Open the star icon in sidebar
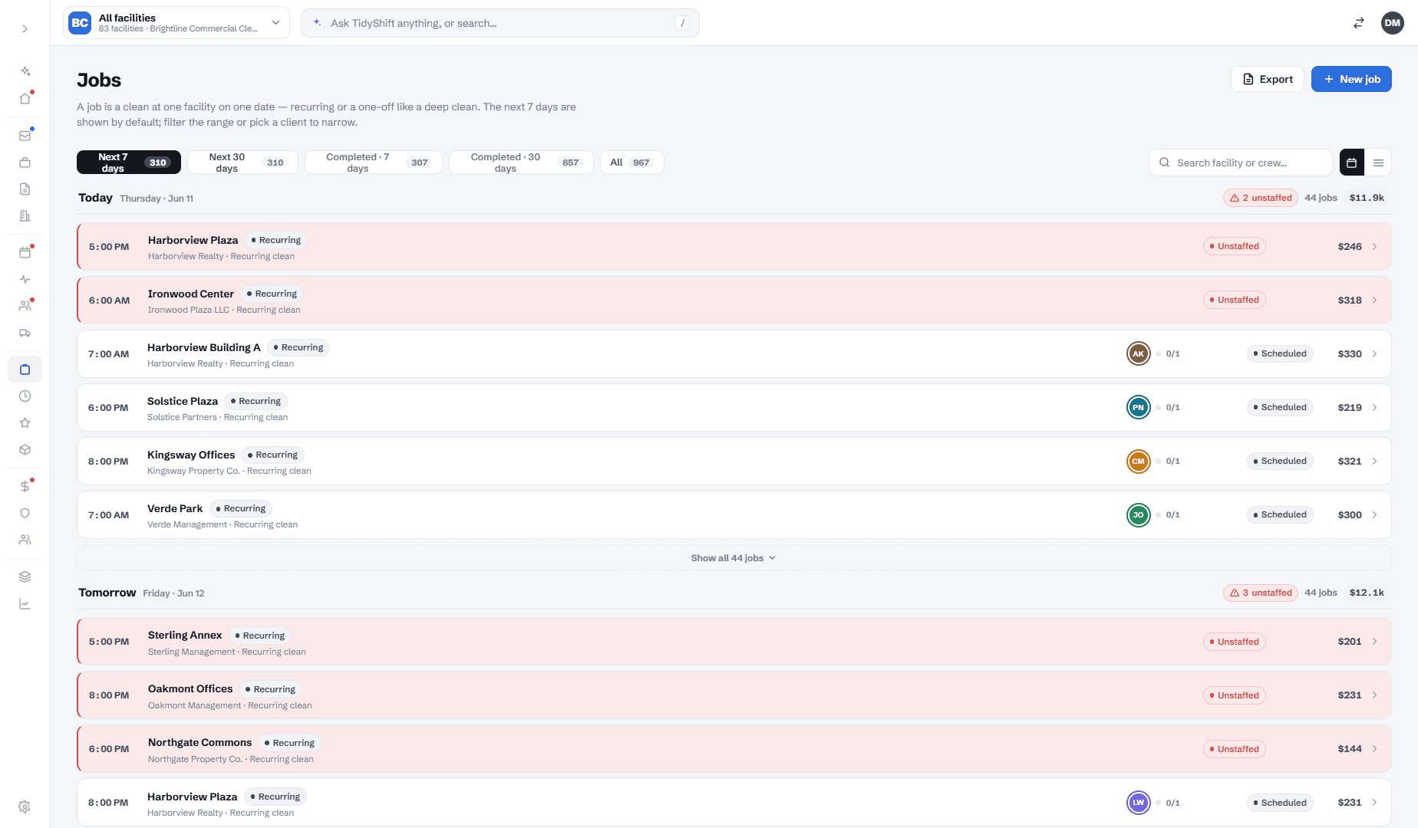Image resolution: width=1418 pixels, height=828 pixels. 25,423
